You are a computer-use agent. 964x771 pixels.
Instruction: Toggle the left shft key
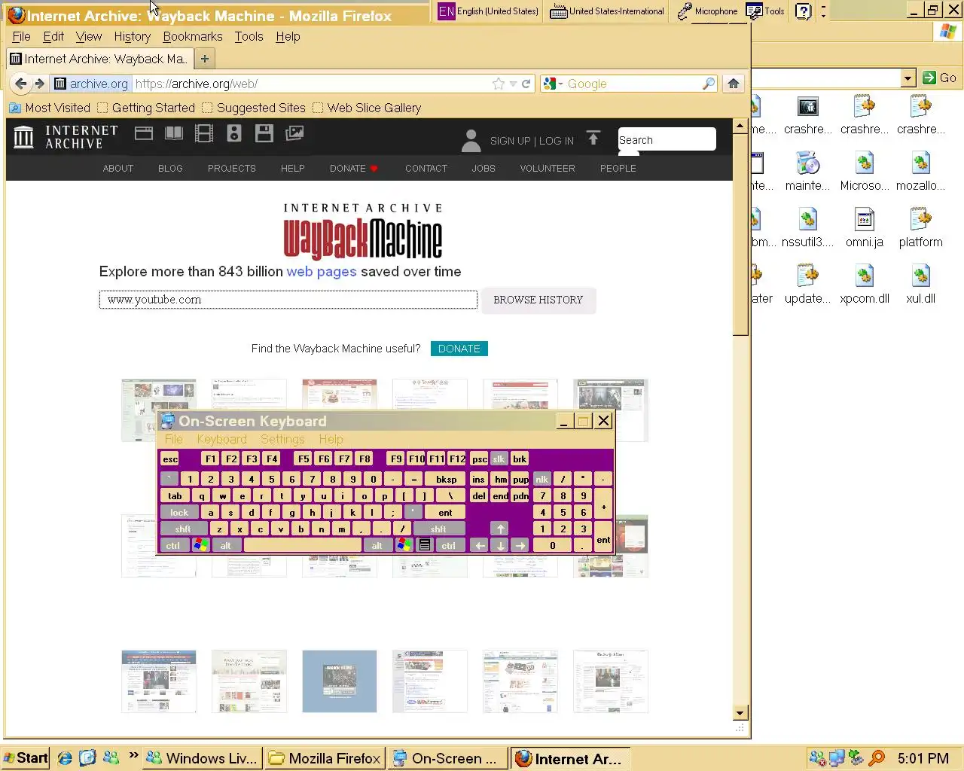(x=183, y=529)
